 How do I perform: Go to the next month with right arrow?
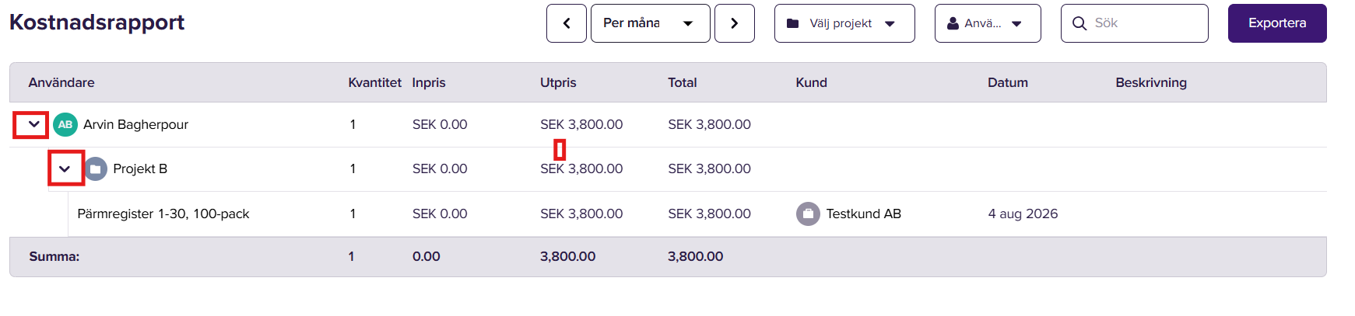735,23
